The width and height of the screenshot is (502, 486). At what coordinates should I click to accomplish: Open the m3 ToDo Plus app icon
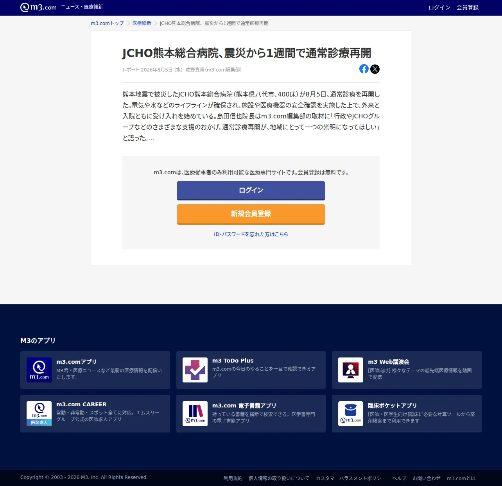pyautogui.click(x=195, y=370)
